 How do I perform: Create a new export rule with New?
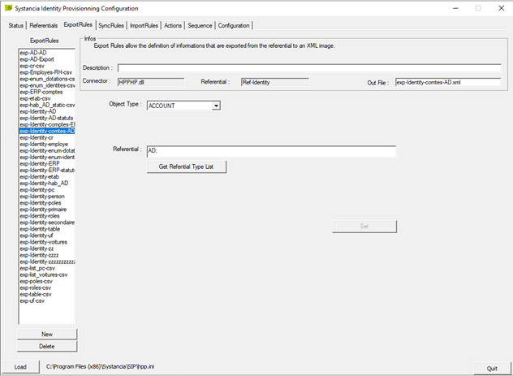47,334
